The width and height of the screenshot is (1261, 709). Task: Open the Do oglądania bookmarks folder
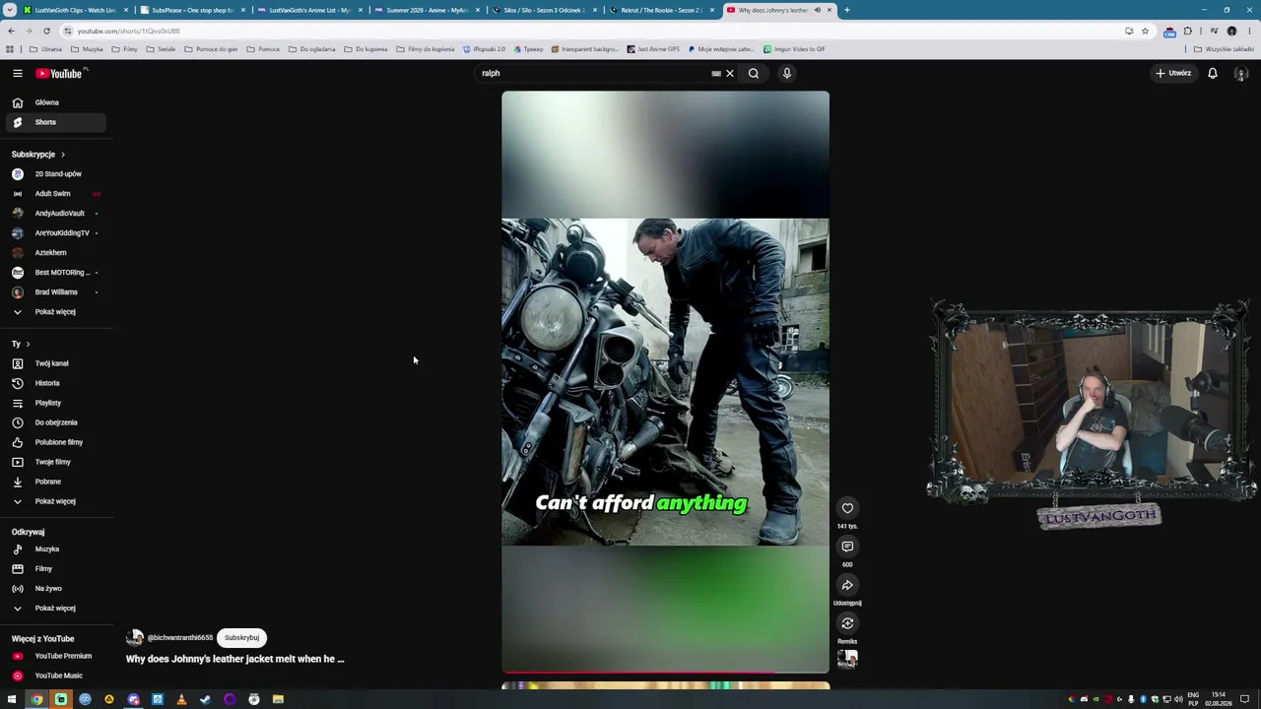311,49
